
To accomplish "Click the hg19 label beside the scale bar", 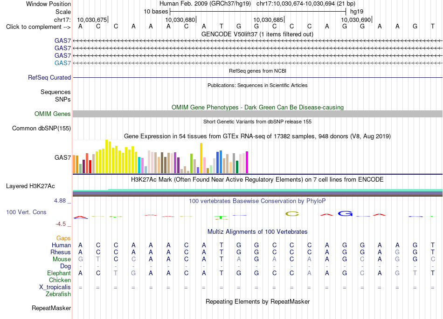I will [357, 12].
